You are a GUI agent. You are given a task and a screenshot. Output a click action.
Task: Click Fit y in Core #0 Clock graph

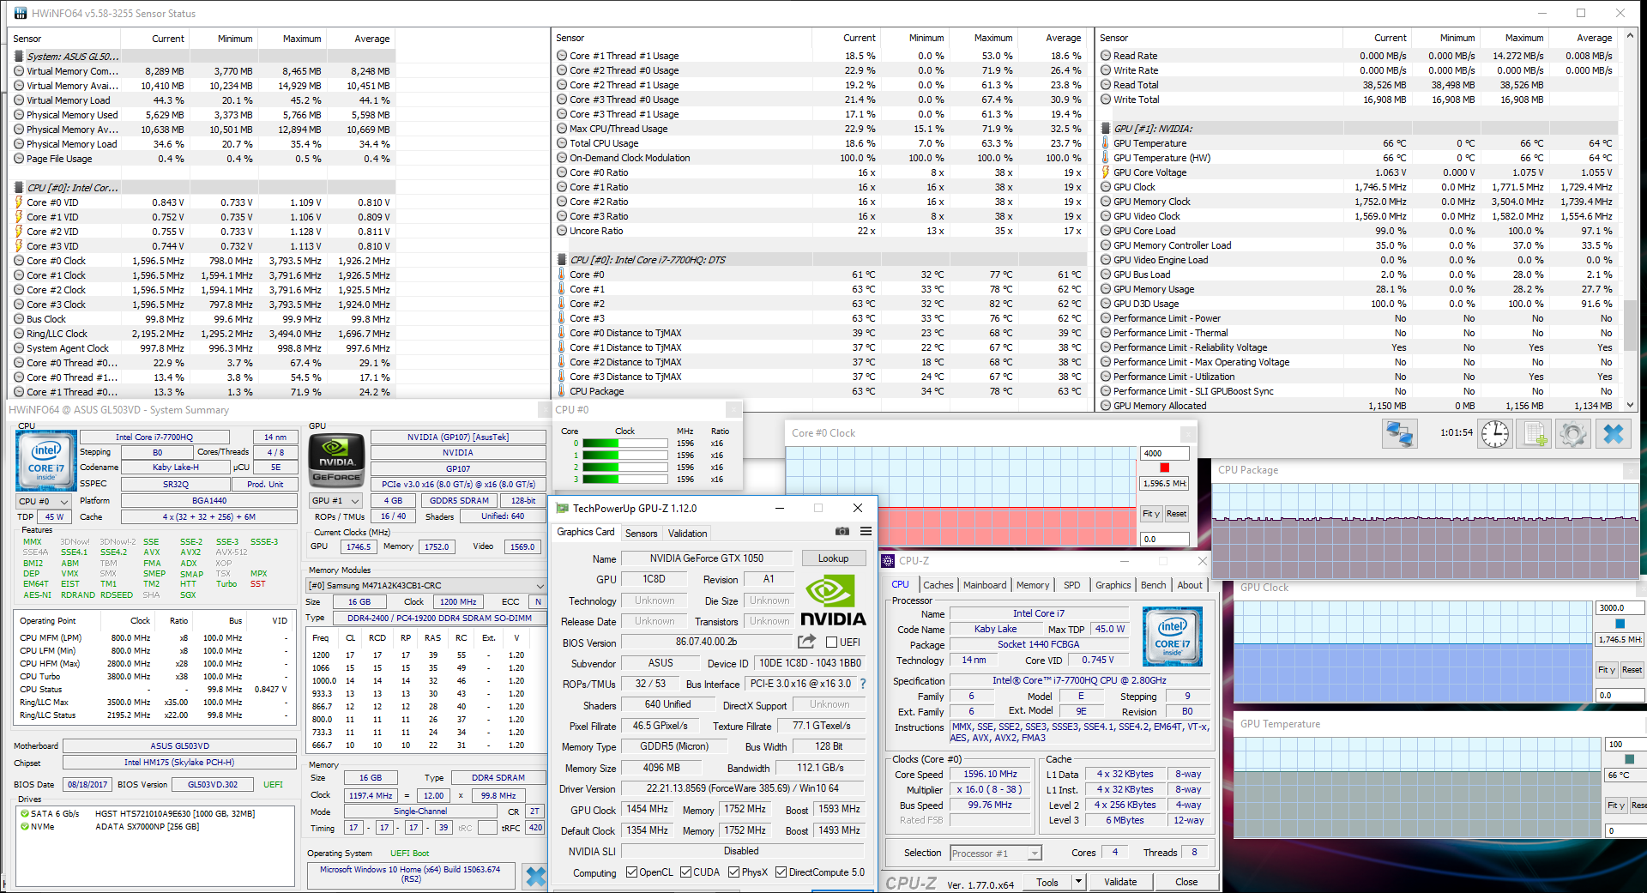[x=1150, y=514]
